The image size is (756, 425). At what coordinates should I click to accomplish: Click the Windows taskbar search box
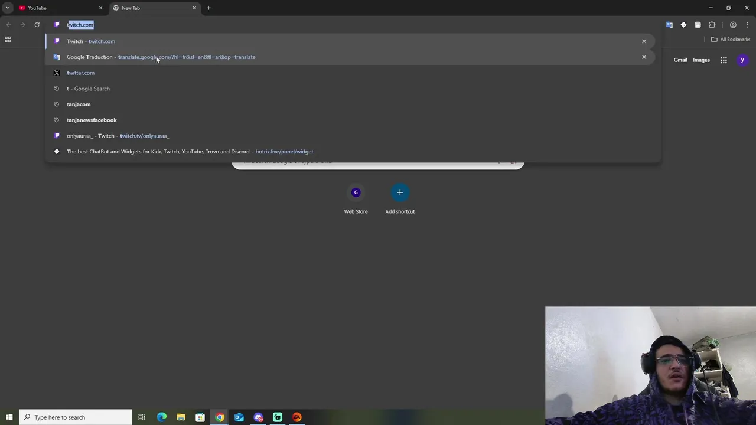click(x=76, y=417)
